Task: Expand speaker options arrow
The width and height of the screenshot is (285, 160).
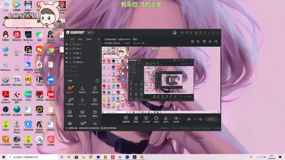Action: pyautogui.click(x=180, y=119)
